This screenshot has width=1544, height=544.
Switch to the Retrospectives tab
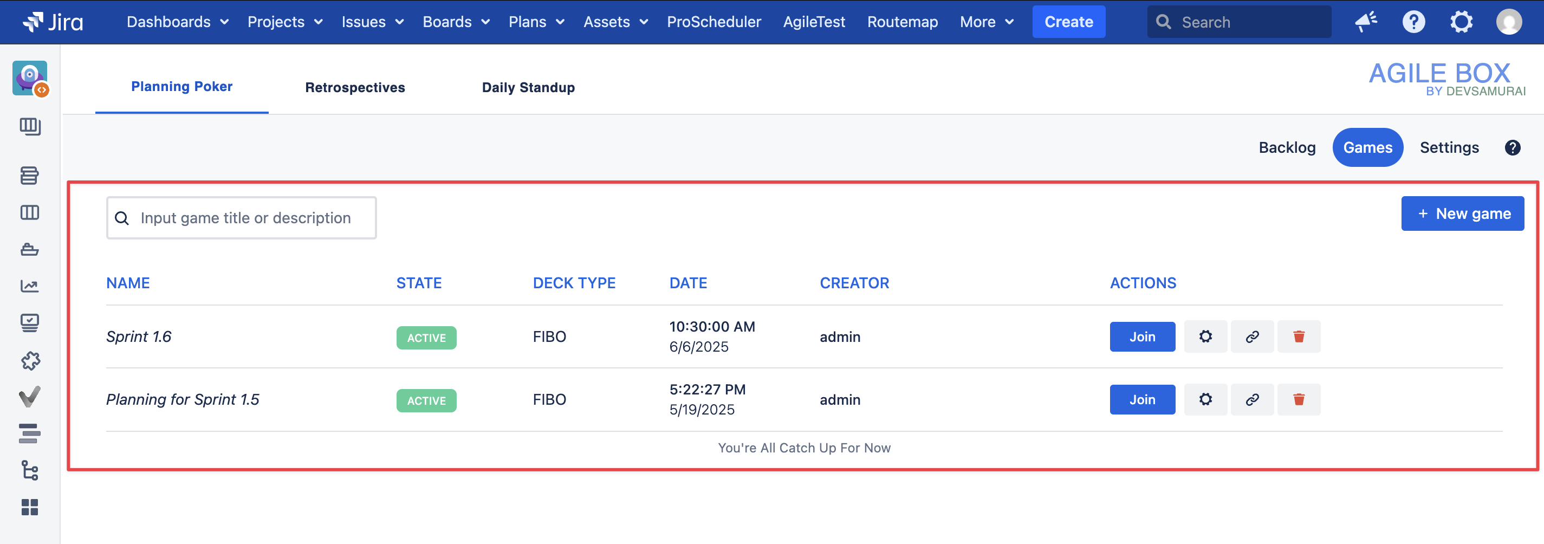(355, 88)
